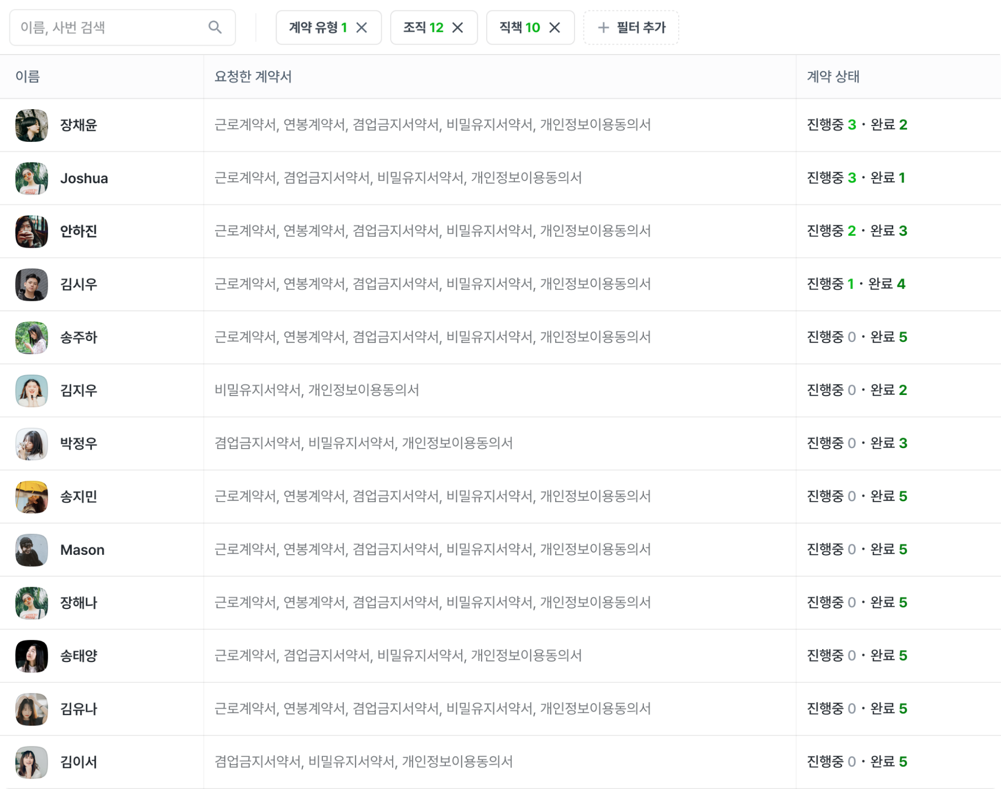Click the 이름 column header
This screenshot has height=789, width=1001.
(x=28, y=76)
